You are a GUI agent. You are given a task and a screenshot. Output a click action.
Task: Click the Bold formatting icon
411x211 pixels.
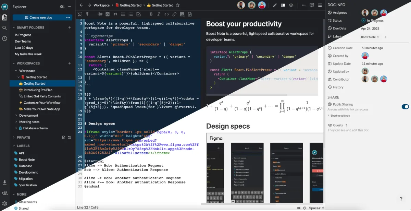pyautogui.click(x=151, y=14)
